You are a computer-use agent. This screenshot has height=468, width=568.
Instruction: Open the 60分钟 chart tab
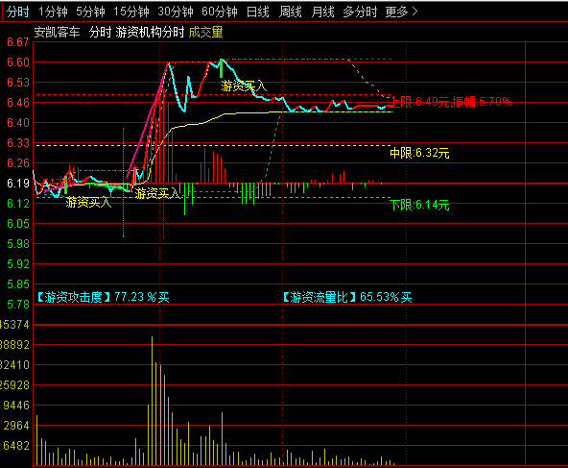[x=220, y=12]
